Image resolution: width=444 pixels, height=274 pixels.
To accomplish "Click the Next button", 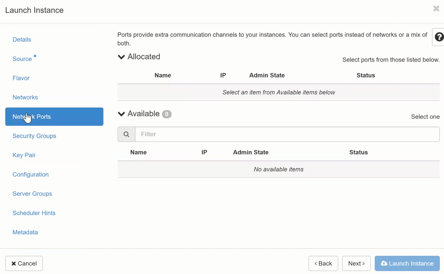I will (356, 263).
